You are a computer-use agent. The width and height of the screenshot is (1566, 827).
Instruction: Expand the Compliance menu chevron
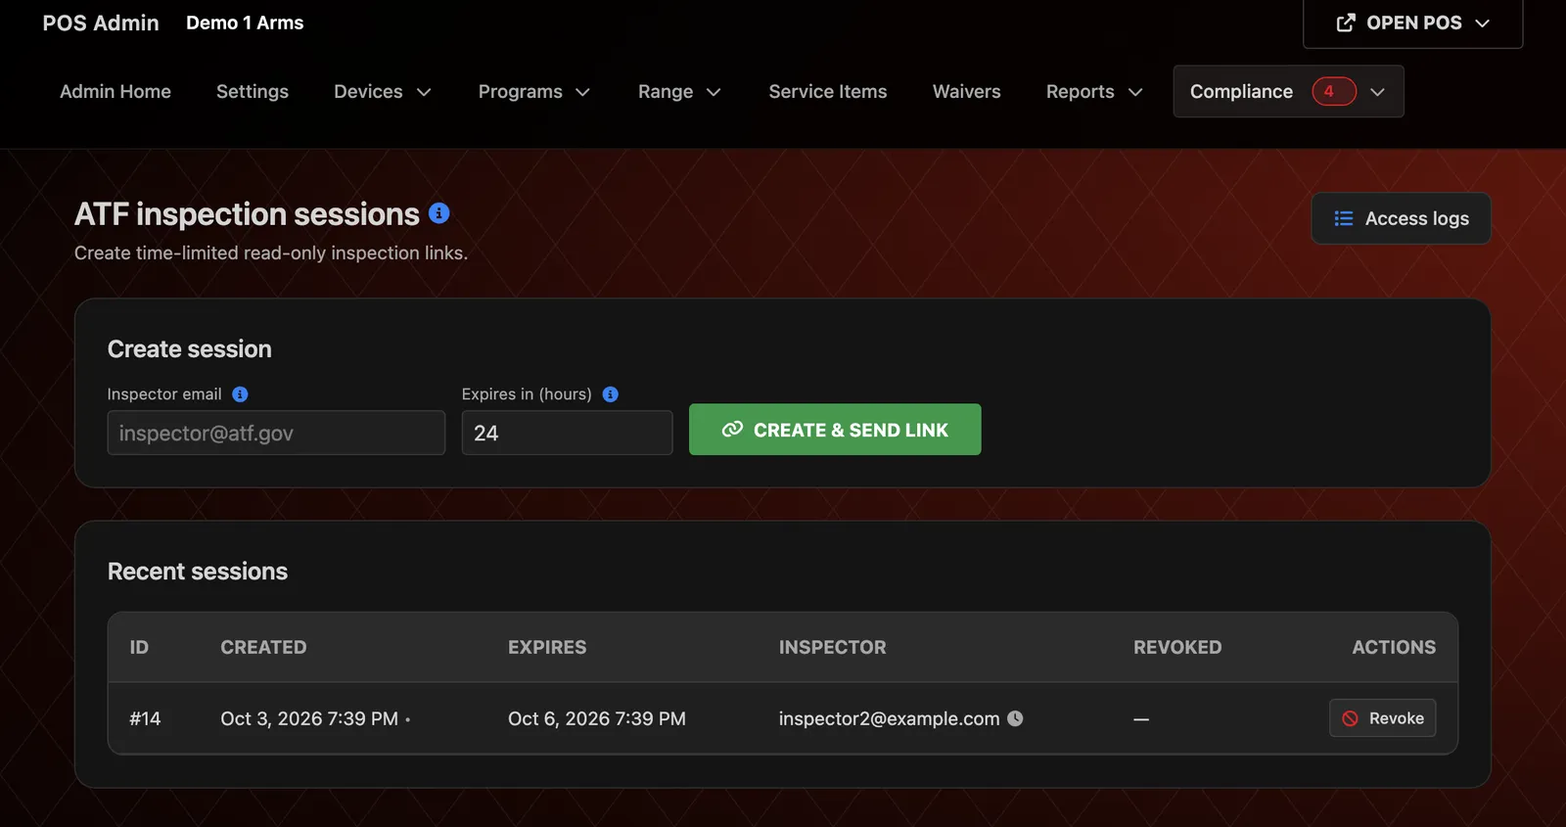[x=1377, y=92]
